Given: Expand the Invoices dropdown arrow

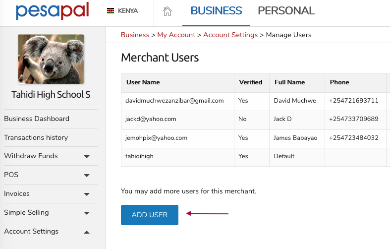Looking at the screenshot, I should click(87, 194).
